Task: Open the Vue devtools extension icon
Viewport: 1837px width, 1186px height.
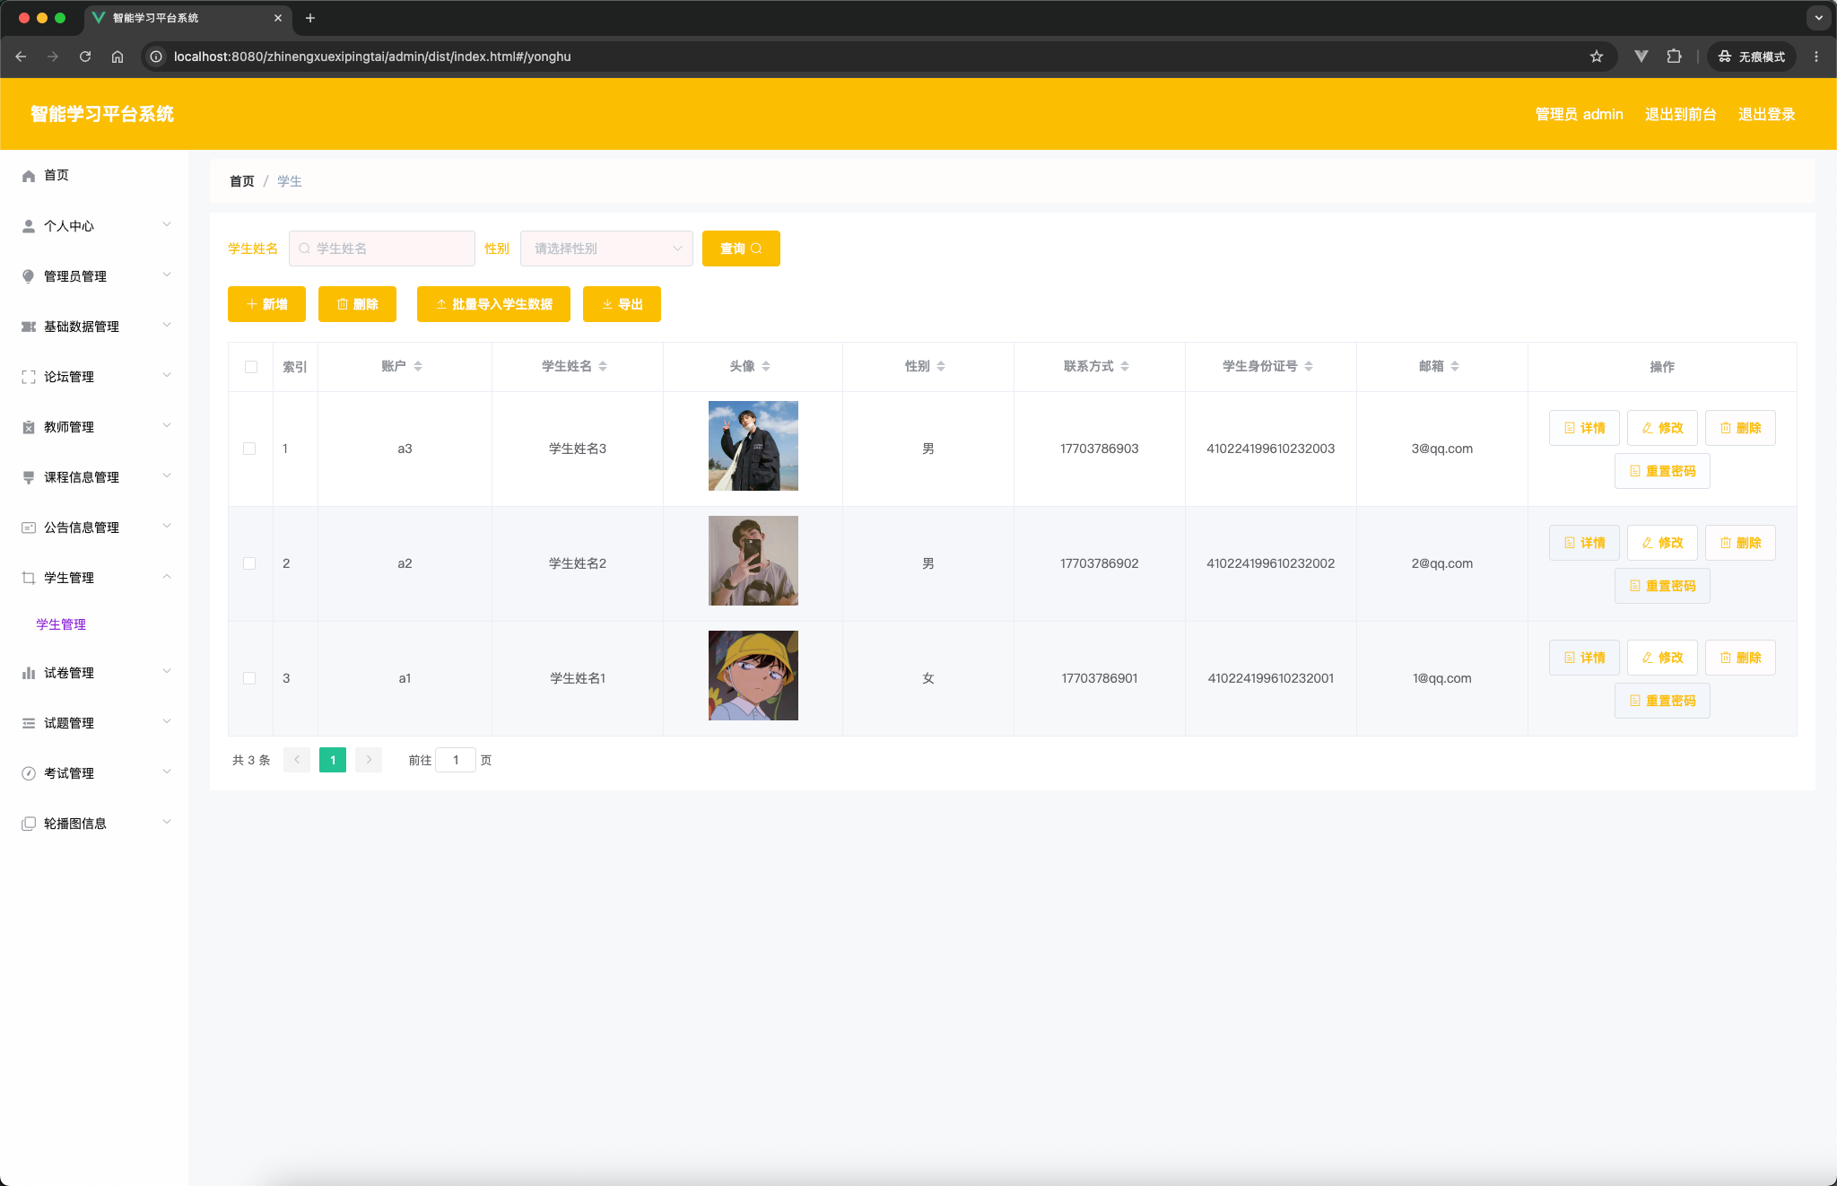Action: [x=1641, y=57]
